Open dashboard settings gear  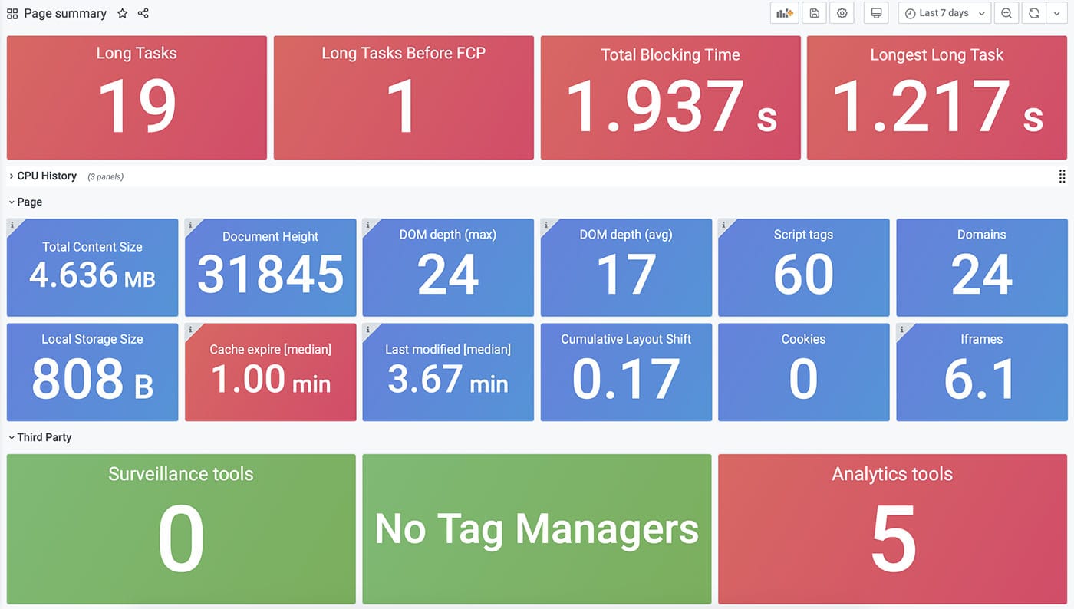[x=842, y=14]
